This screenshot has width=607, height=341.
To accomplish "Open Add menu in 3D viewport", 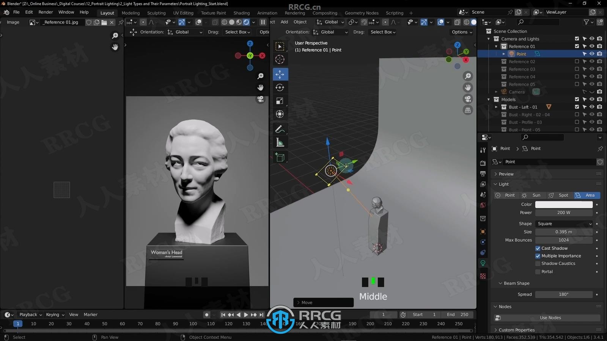I will coord(284,22).
